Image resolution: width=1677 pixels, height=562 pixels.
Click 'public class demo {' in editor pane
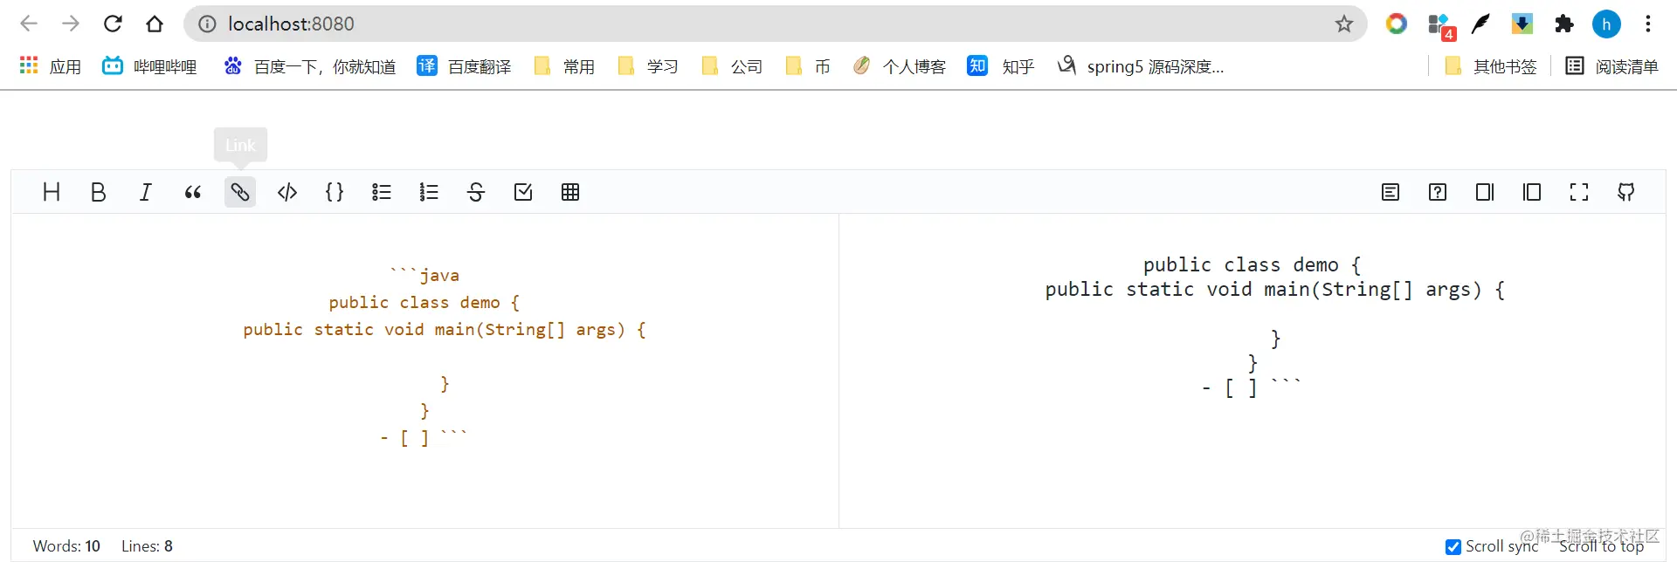click(424, 303)
